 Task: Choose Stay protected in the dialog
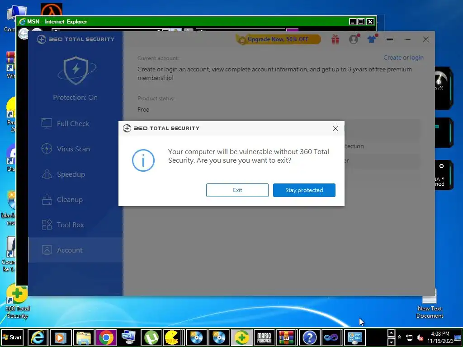304,190
